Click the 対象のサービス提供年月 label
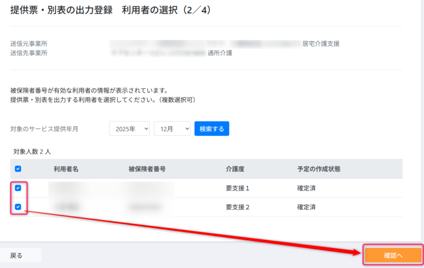The image size is (424, 268). (x=44, y=129)
